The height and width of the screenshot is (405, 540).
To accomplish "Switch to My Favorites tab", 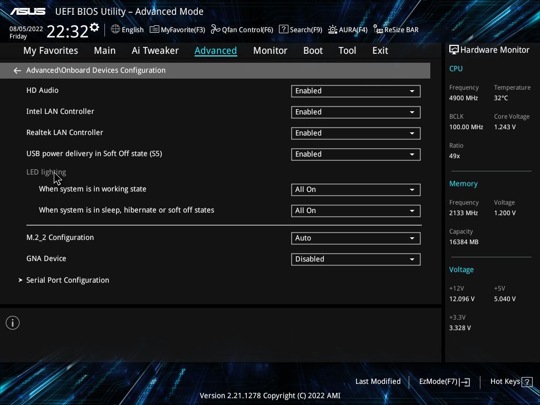I will coord(51,51).
